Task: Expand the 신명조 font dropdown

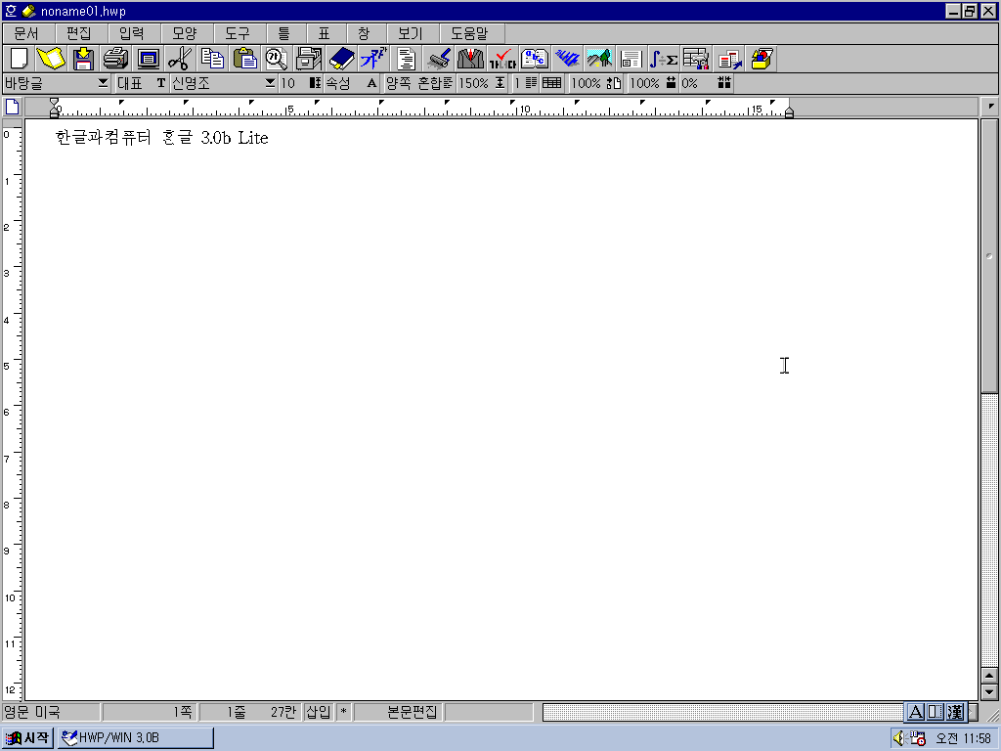Action: pos(270,83)
